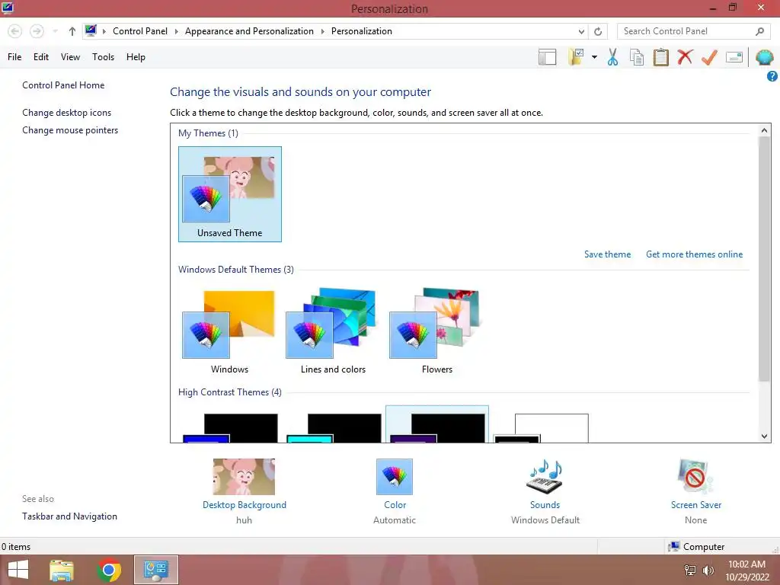Image resolution: width=780 pixels, height=585 pixels.
Task: Open File Explorer from taskbar
Action: [62, 570]
